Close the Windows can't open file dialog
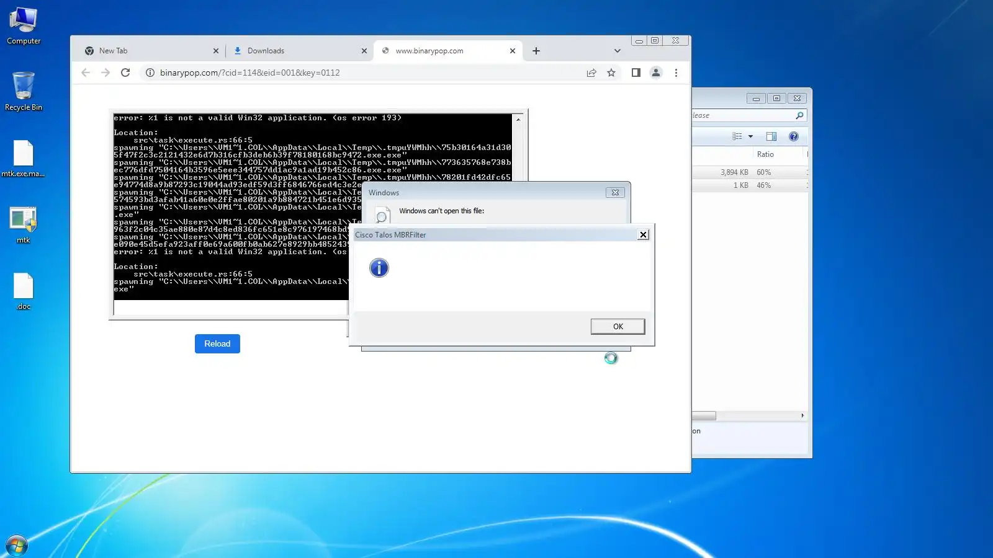This screenshot has width=993, height=558. point(615,192)
